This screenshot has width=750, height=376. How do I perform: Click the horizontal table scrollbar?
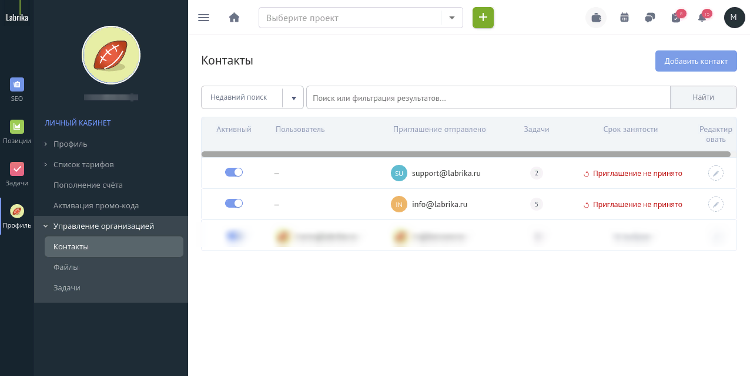[x=466, y=154]
